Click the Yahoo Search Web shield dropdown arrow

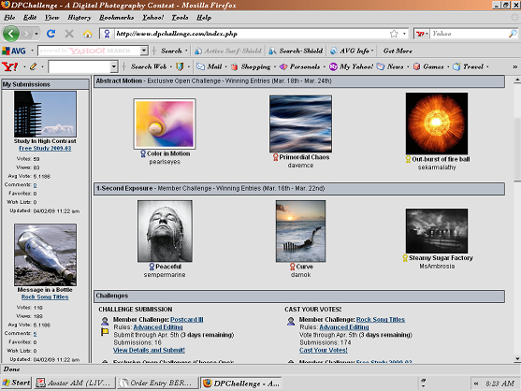point(188,66)
